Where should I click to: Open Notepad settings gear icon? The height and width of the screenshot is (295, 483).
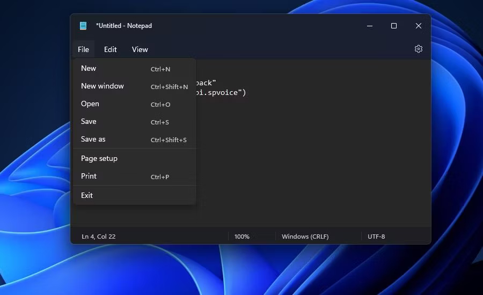point(418,49)
